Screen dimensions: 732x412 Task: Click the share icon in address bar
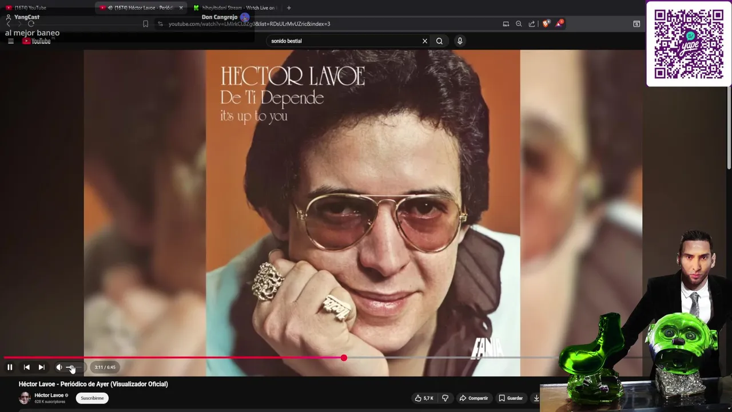(x=532, y=24)
